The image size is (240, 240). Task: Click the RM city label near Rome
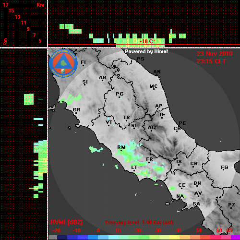coord(121,147)
